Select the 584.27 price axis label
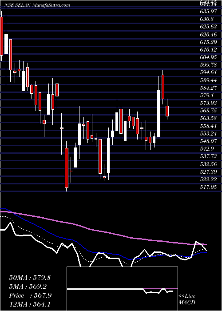 point(208,88)
